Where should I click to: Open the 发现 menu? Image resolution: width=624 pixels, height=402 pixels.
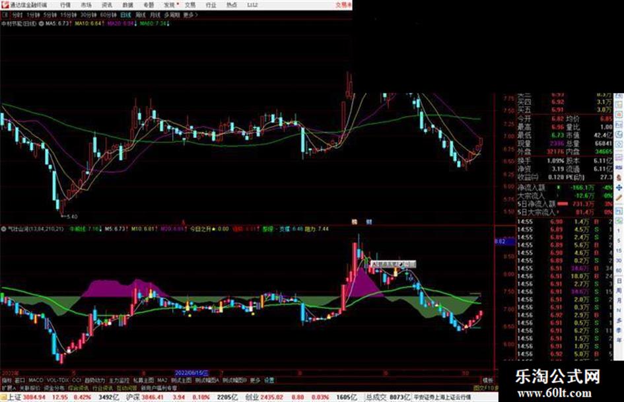[x=170, y=5]
